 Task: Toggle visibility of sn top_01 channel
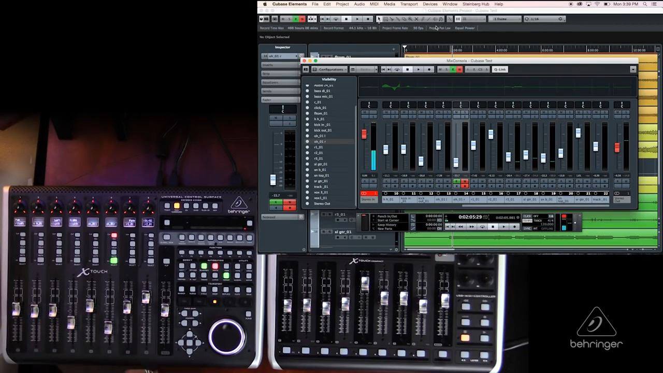pos(307,176)
